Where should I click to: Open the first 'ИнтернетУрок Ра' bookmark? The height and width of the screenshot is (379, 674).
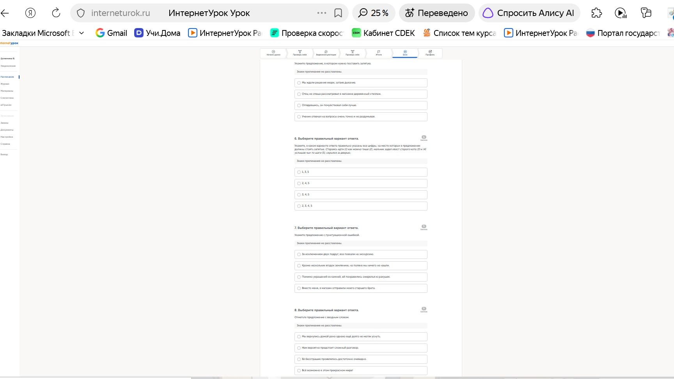point(225,33)
